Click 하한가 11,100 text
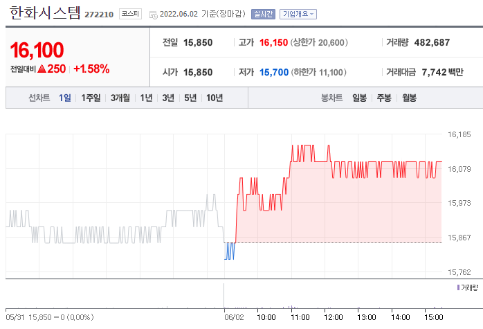 [318, 73]
